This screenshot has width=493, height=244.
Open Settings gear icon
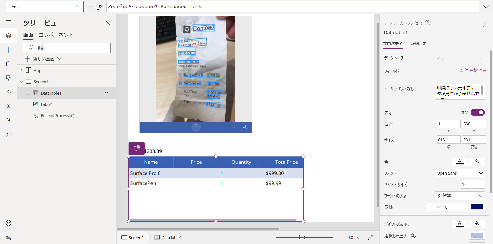8,223
